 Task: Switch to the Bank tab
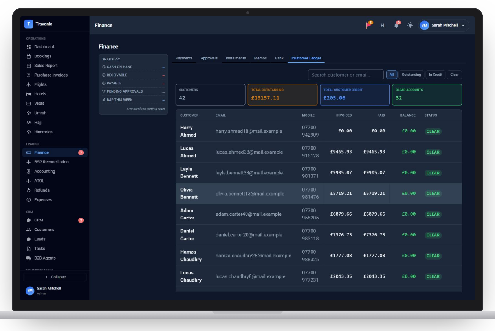coord(279,58)
